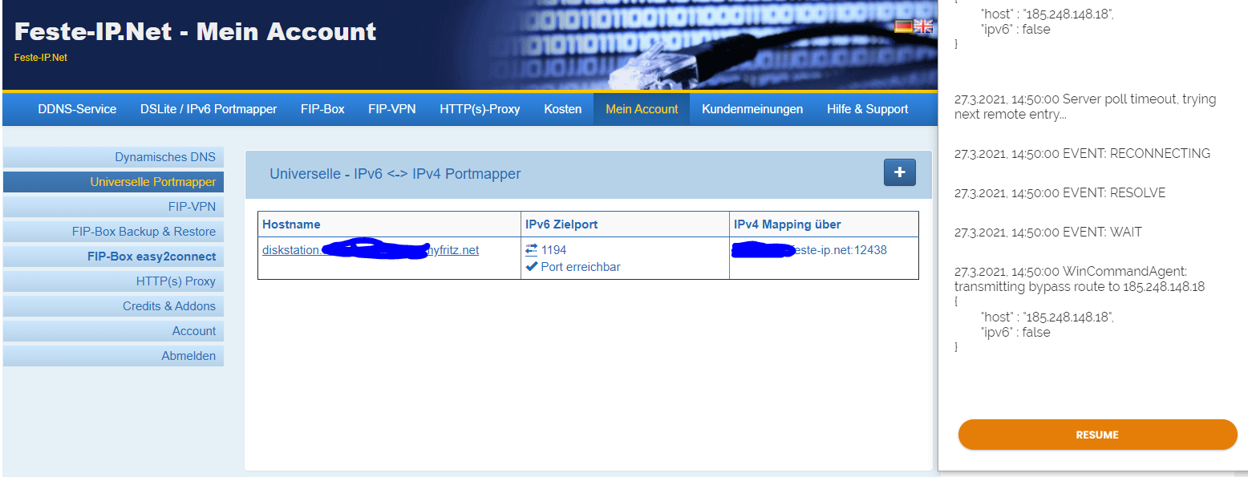1248x477 pixels.
Task: Select HTTP(s)-Proxy in top navigation
Action: (x=480, y=109)
